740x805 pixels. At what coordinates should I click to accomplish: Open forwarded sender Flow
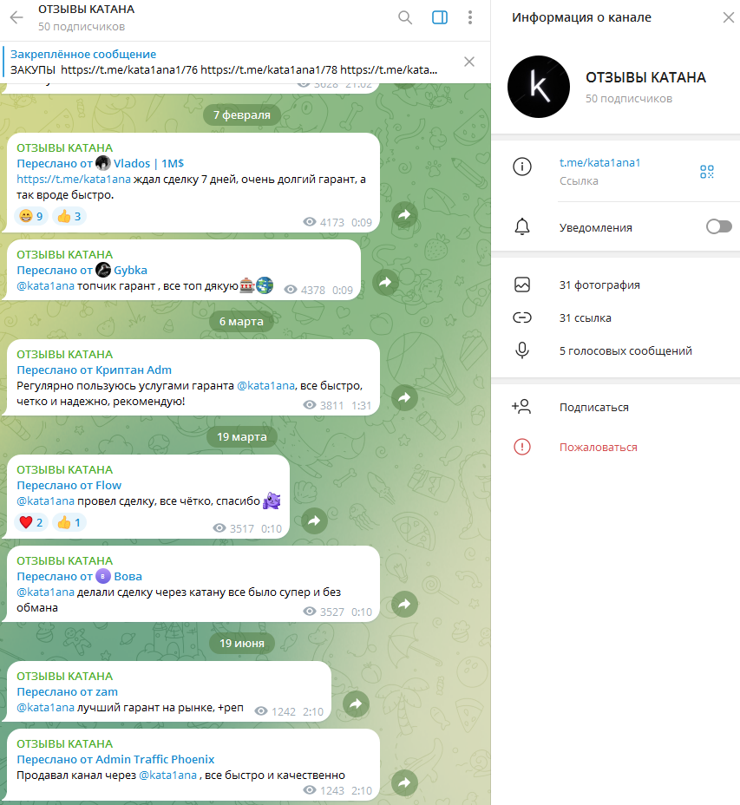(108, 485)
